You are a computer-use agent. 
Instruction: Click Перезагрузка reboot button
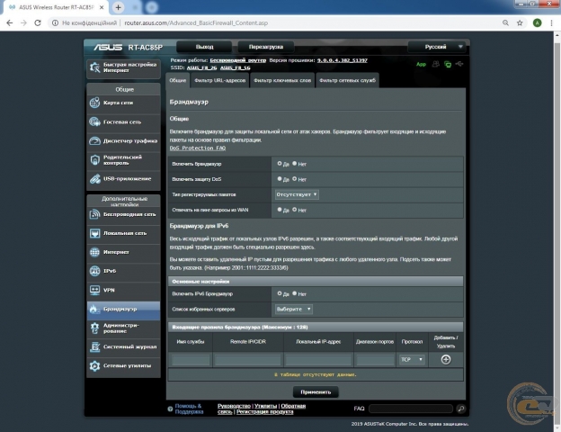tap(266, 47)
